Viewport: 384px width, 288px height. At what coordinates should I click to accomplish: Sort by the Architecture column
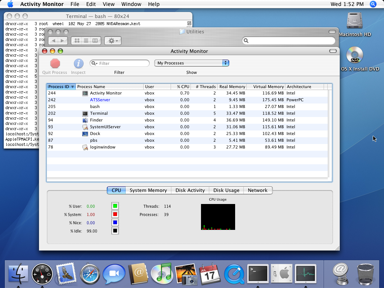point(304,87)
